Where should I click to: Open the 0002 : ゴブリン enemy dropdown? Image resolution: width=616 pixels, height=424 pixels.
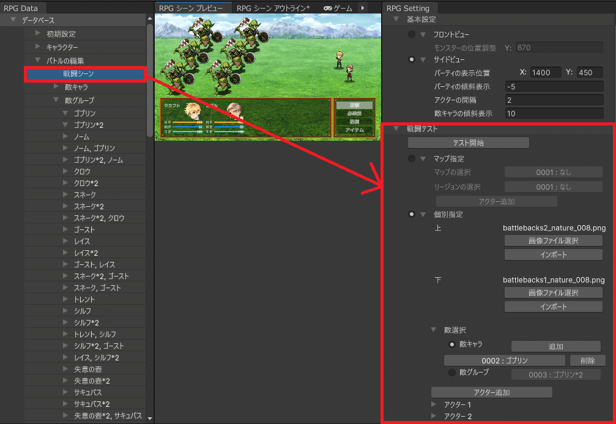[505, 361]
